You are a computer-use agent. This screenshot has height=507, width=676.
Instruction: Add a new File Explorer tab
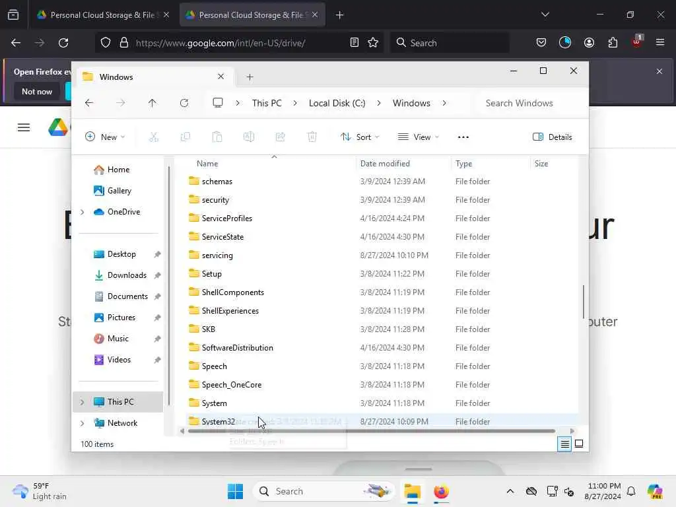(x=250, y=77)
